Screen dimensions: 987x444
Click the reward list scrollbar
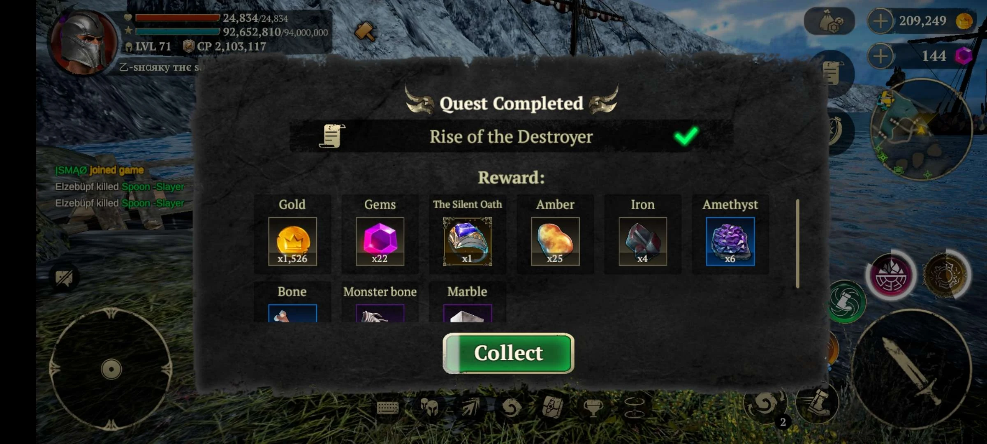pos(797,244)
